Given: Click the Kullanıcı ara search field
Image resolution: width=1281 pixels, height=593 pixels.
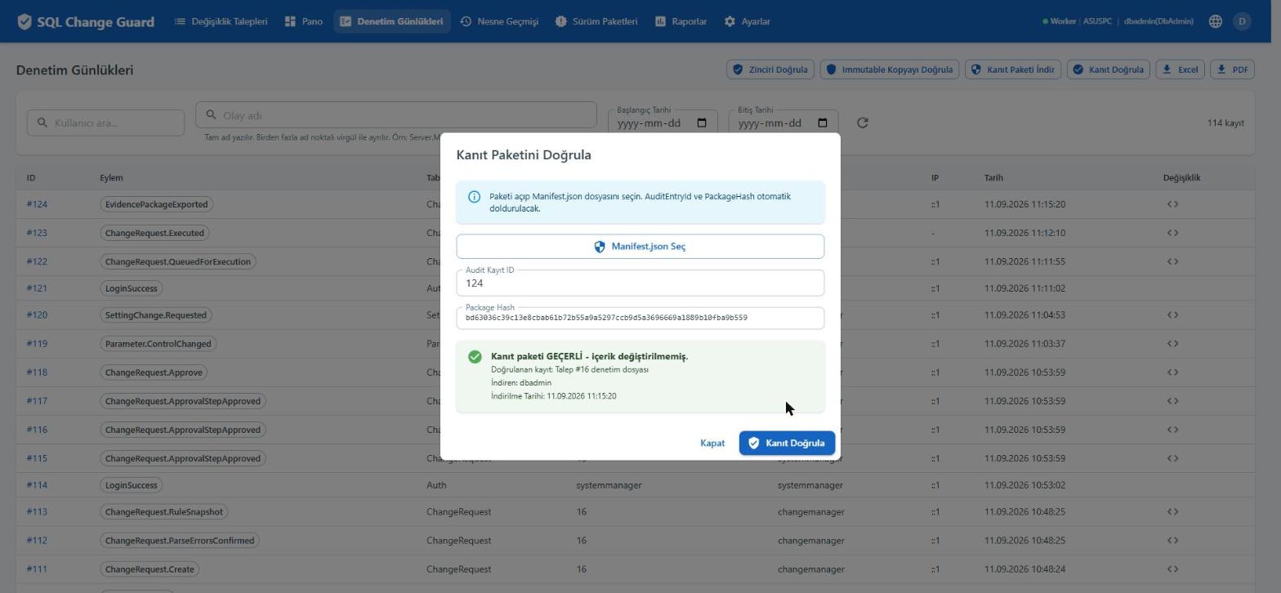Looking at the screenshot, I should click(x=105, y=123).
